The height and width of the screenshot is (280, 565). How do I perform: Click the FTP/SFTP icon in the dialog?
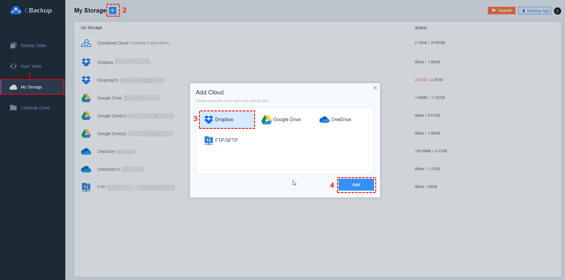coord(209,140)
